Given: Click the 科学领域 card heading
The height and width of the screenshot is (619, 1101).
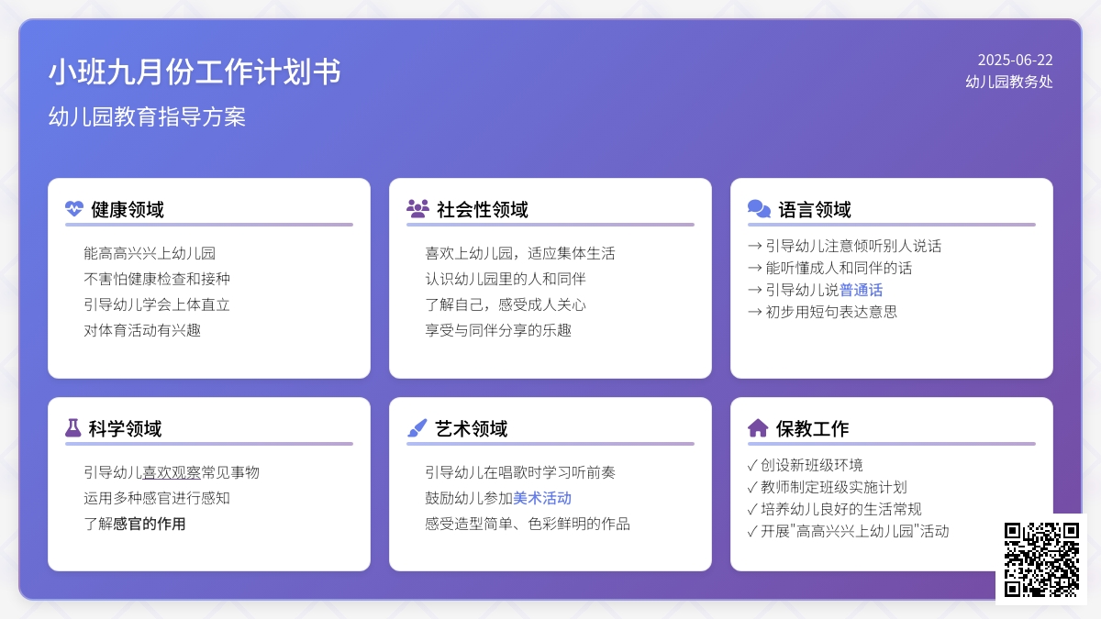Looking at the screenshot, I should coord(126,428).
